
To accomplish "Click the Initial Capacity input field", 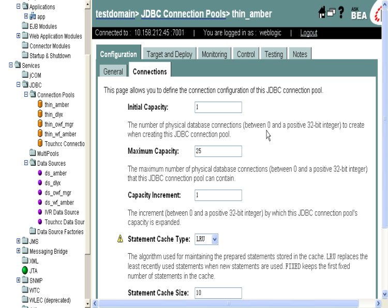I will (218, 107).
